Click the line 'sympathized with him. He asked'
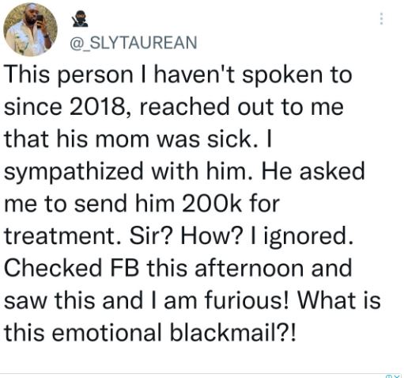The width and height of the screenshot is (404, 378). click(184, 172)
